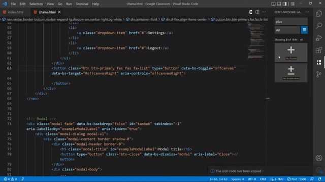This screenshot has width=325, height=182.
Task: Toggle the secondary side bar layout icon
Action: coord(284,4)
